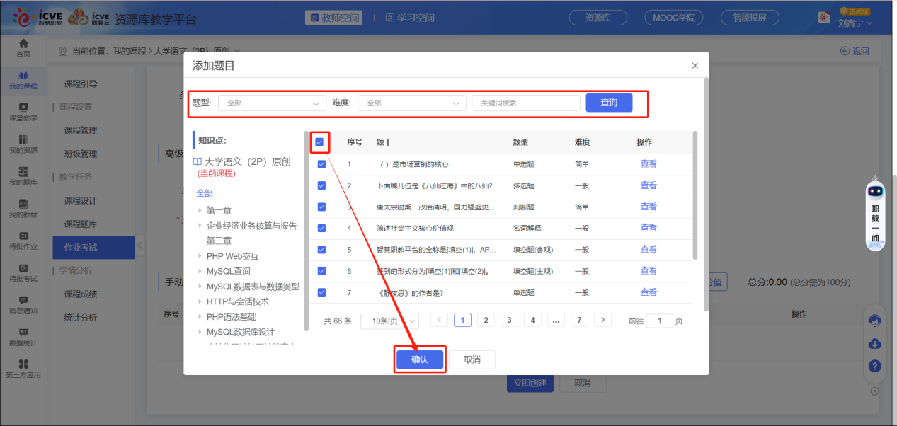The width and height of the screenshot is (897, 426).
Task: Uncheck question 3 about 唐太宗时期
Action: [321, 206]
